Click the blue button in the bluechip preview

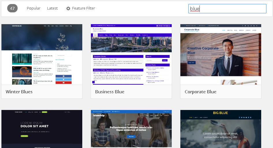click(x=131, y=136)
